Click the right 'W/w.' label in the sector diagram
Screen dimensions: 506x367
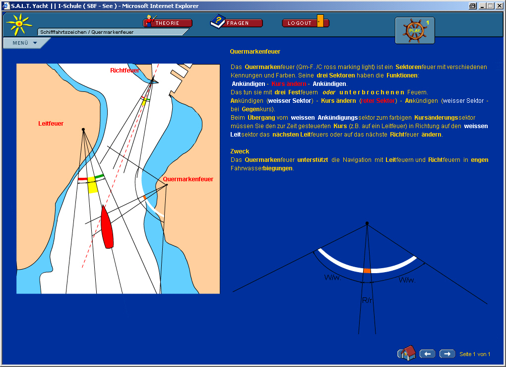(x=407, y=280)
